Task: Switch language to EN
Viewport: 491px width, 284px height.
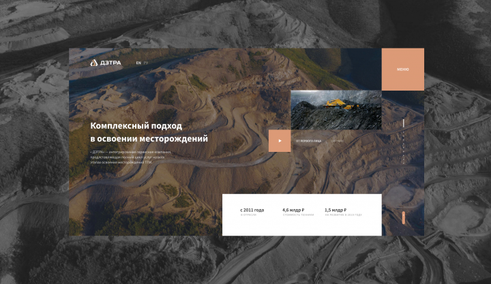Action: click(x=138, y=63)
